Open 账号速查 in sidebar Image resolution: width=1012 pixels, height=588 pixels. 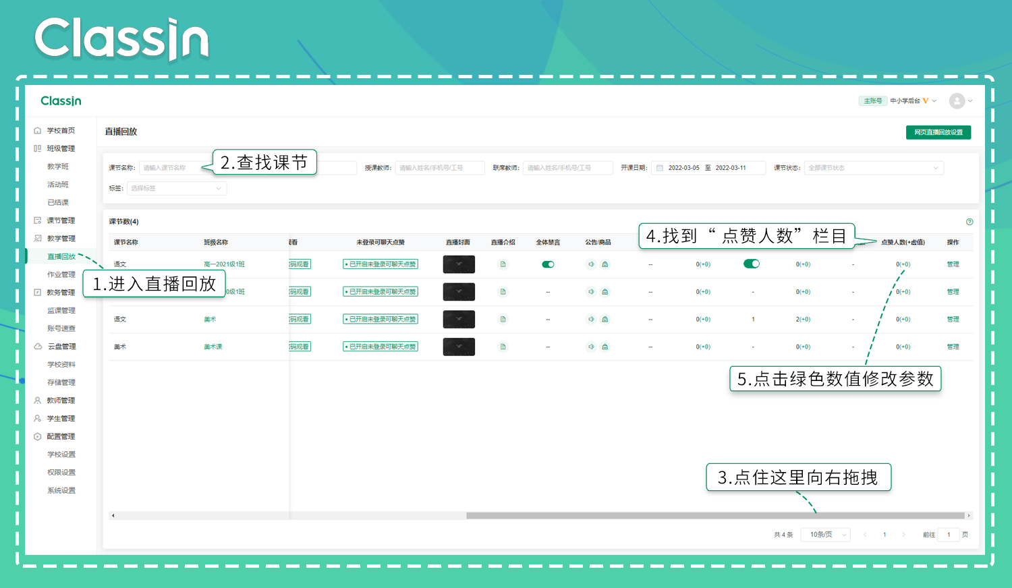click(x=61, y=329)
